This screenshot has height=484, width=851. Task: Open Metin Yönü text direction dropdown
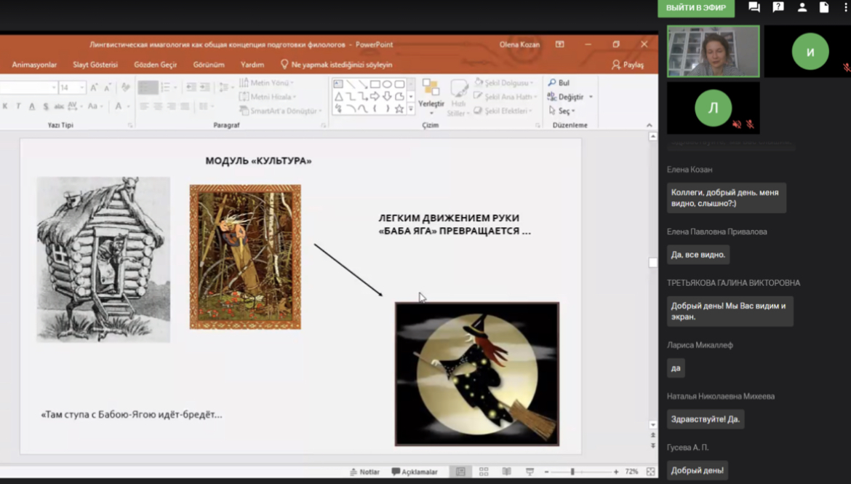tap(267, 82)
